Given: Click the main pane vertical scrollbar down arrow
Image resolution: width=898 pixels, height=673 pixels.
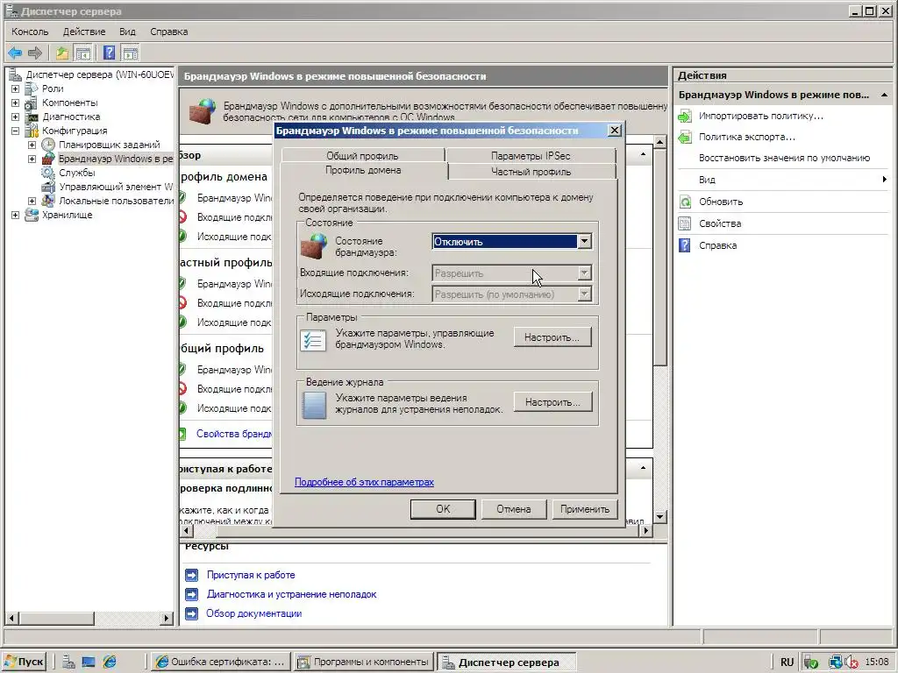Looking at the screenshot, I should click(x=659, y=517).
